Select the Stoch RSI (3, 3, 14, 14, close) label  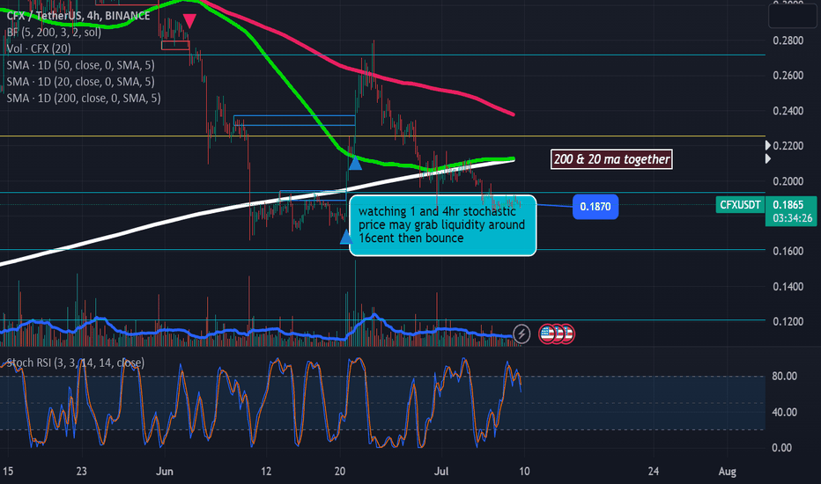click(76, 363)
